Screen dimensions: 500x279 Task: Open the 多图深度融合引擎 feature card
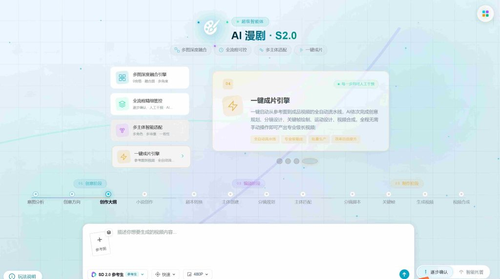point(150,78)
